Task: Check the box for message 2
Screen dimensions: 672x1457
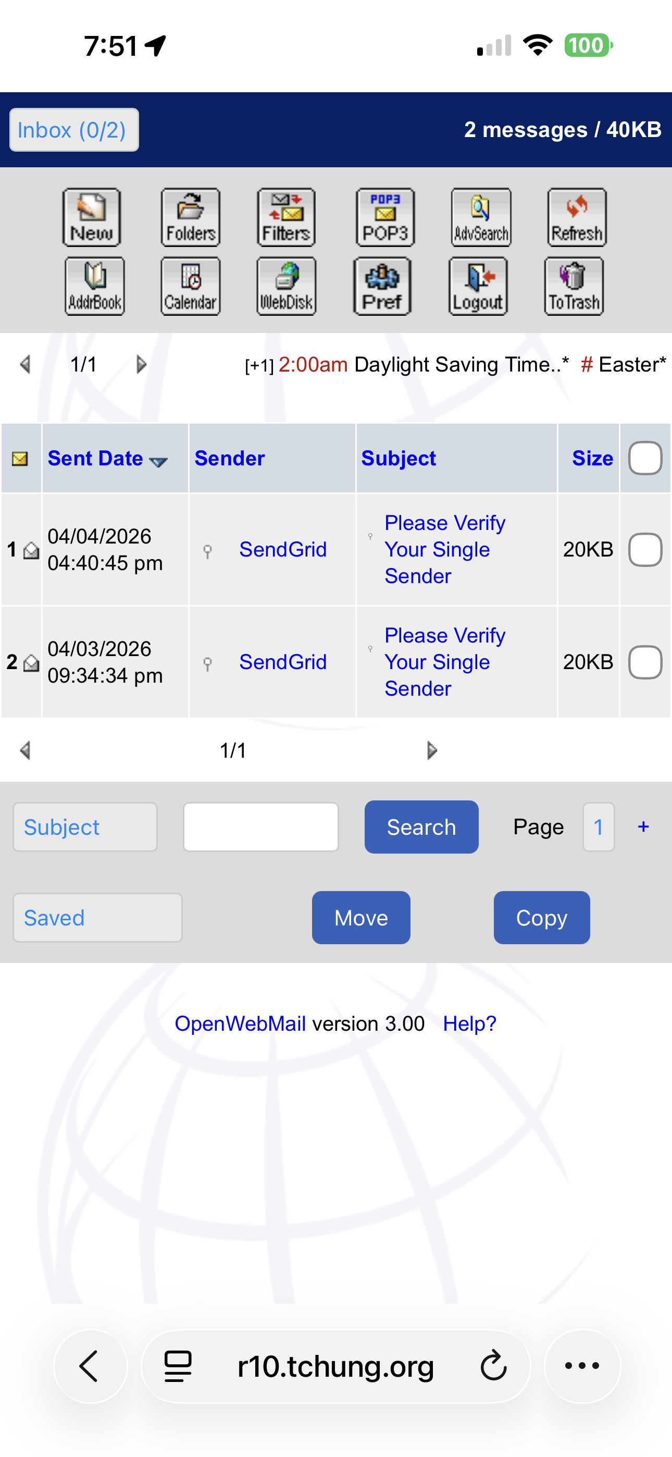Action: pyautogui.click(x=645, y=662)
